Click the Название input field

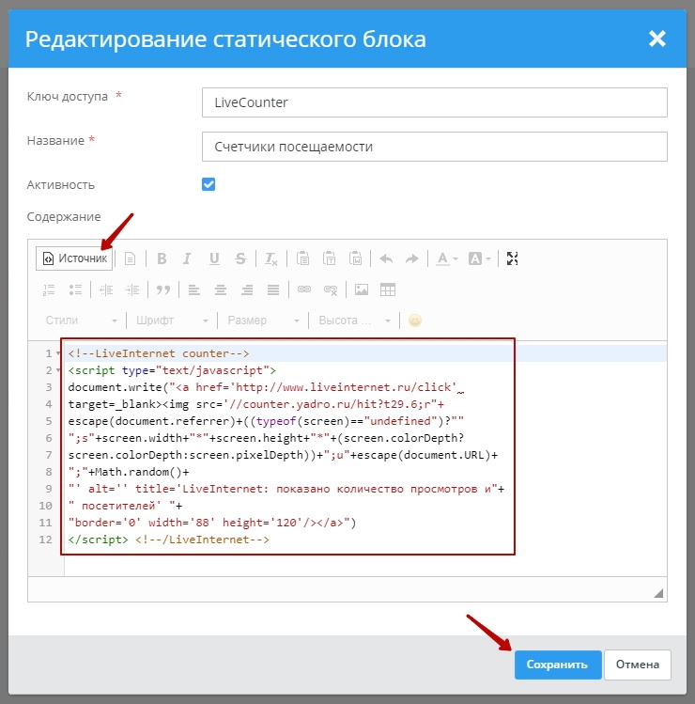pos(434,147)
